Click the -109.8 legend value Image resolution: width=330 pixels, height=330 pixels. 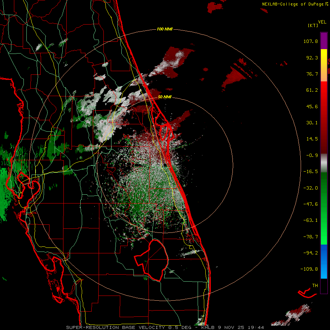coord(309,269)
